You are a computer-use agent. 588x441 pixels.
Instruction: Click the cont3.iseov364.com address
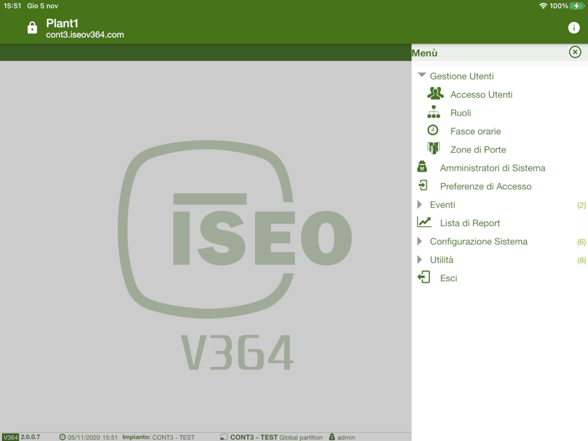tap(85, 35)
